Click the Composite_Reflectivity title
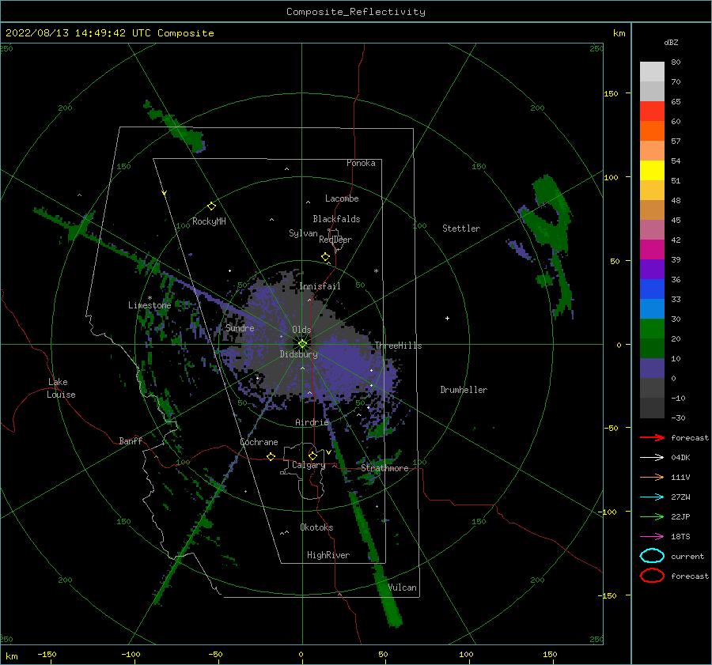This screenshot has height=665, width=712. pyautogui.click(x=355, y=12)
